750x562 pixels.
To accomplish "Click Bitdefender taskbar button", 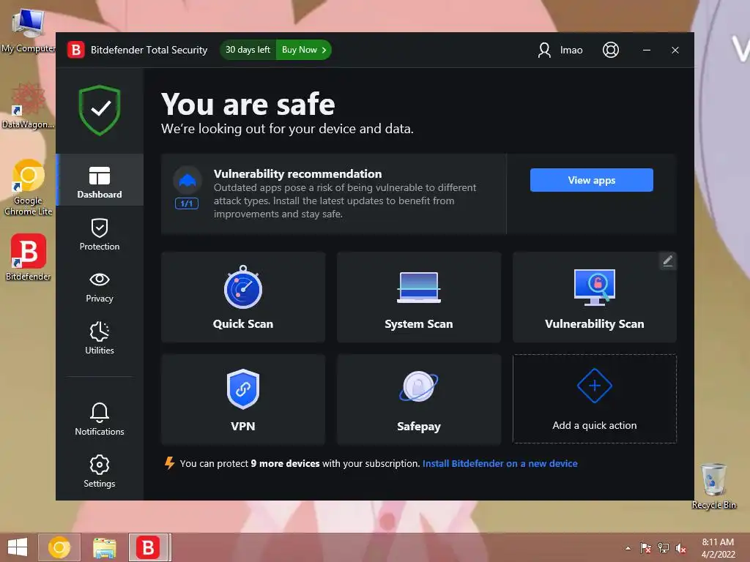I will tap(149, 547).
